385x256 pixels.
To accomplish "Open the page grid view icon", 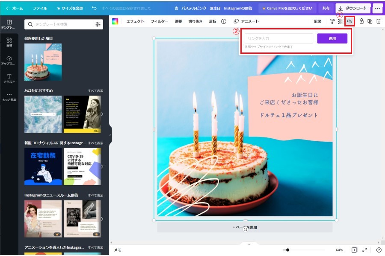I will (355, 250).
